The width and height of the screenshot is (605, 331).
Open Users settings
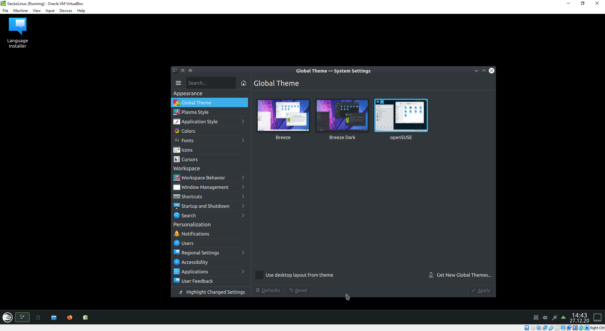tap(209, 243)
